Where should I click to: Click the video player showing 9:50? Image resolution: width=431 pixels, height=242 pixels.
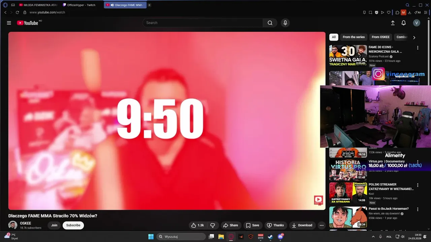pos(167,121)
